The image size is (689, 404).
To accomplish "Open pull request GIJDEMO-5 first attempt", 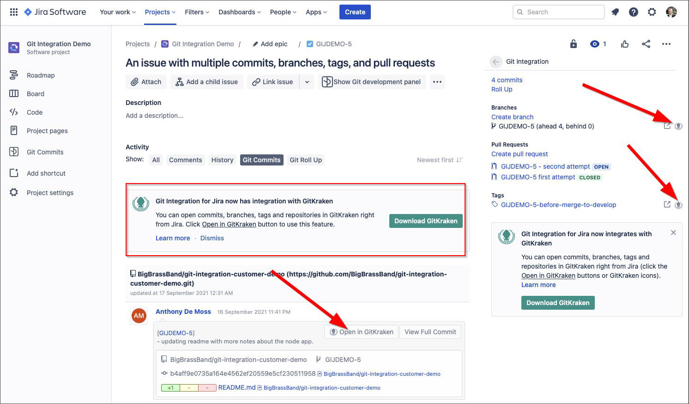I will click(538, 177).
